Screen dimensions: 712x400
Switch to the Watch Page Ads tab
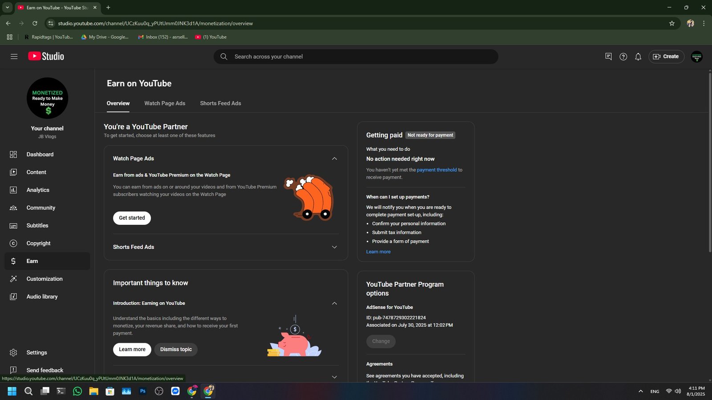click(x=165, y=103)
